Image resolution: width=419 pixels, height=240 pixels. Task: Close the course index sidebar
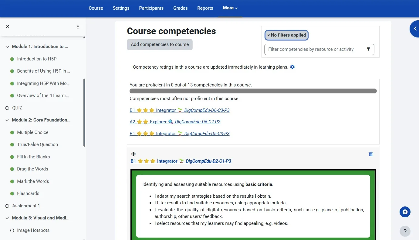(x=8, y=26)
